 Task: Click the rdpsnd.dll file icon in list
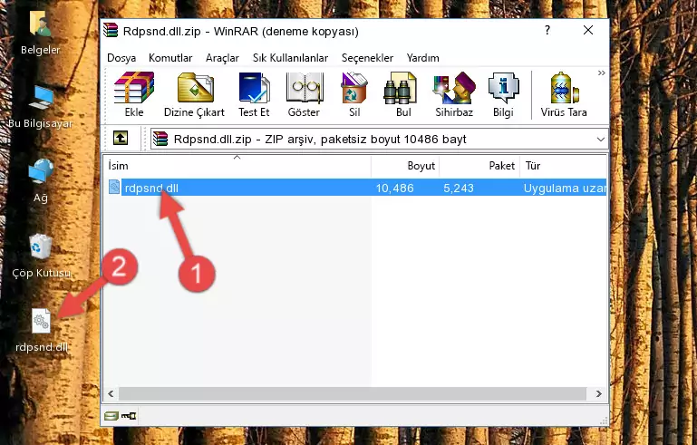(114, 188)
